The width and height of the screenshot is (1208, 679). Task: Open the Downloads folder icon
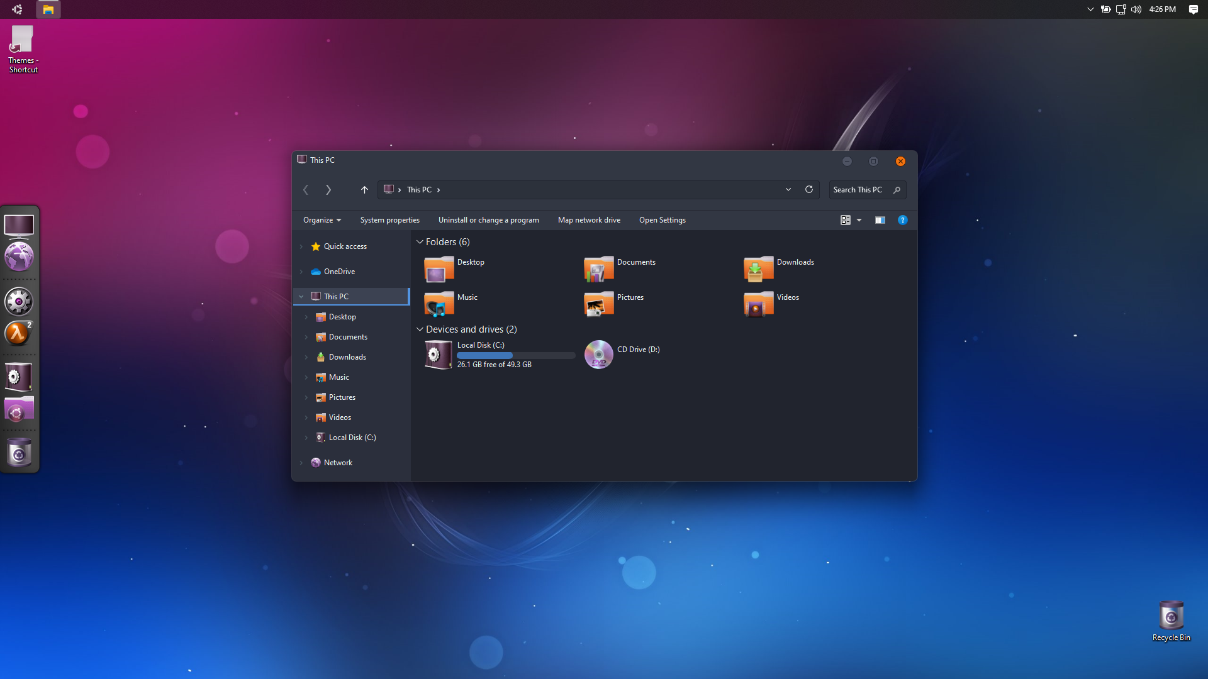coord(758,269)
